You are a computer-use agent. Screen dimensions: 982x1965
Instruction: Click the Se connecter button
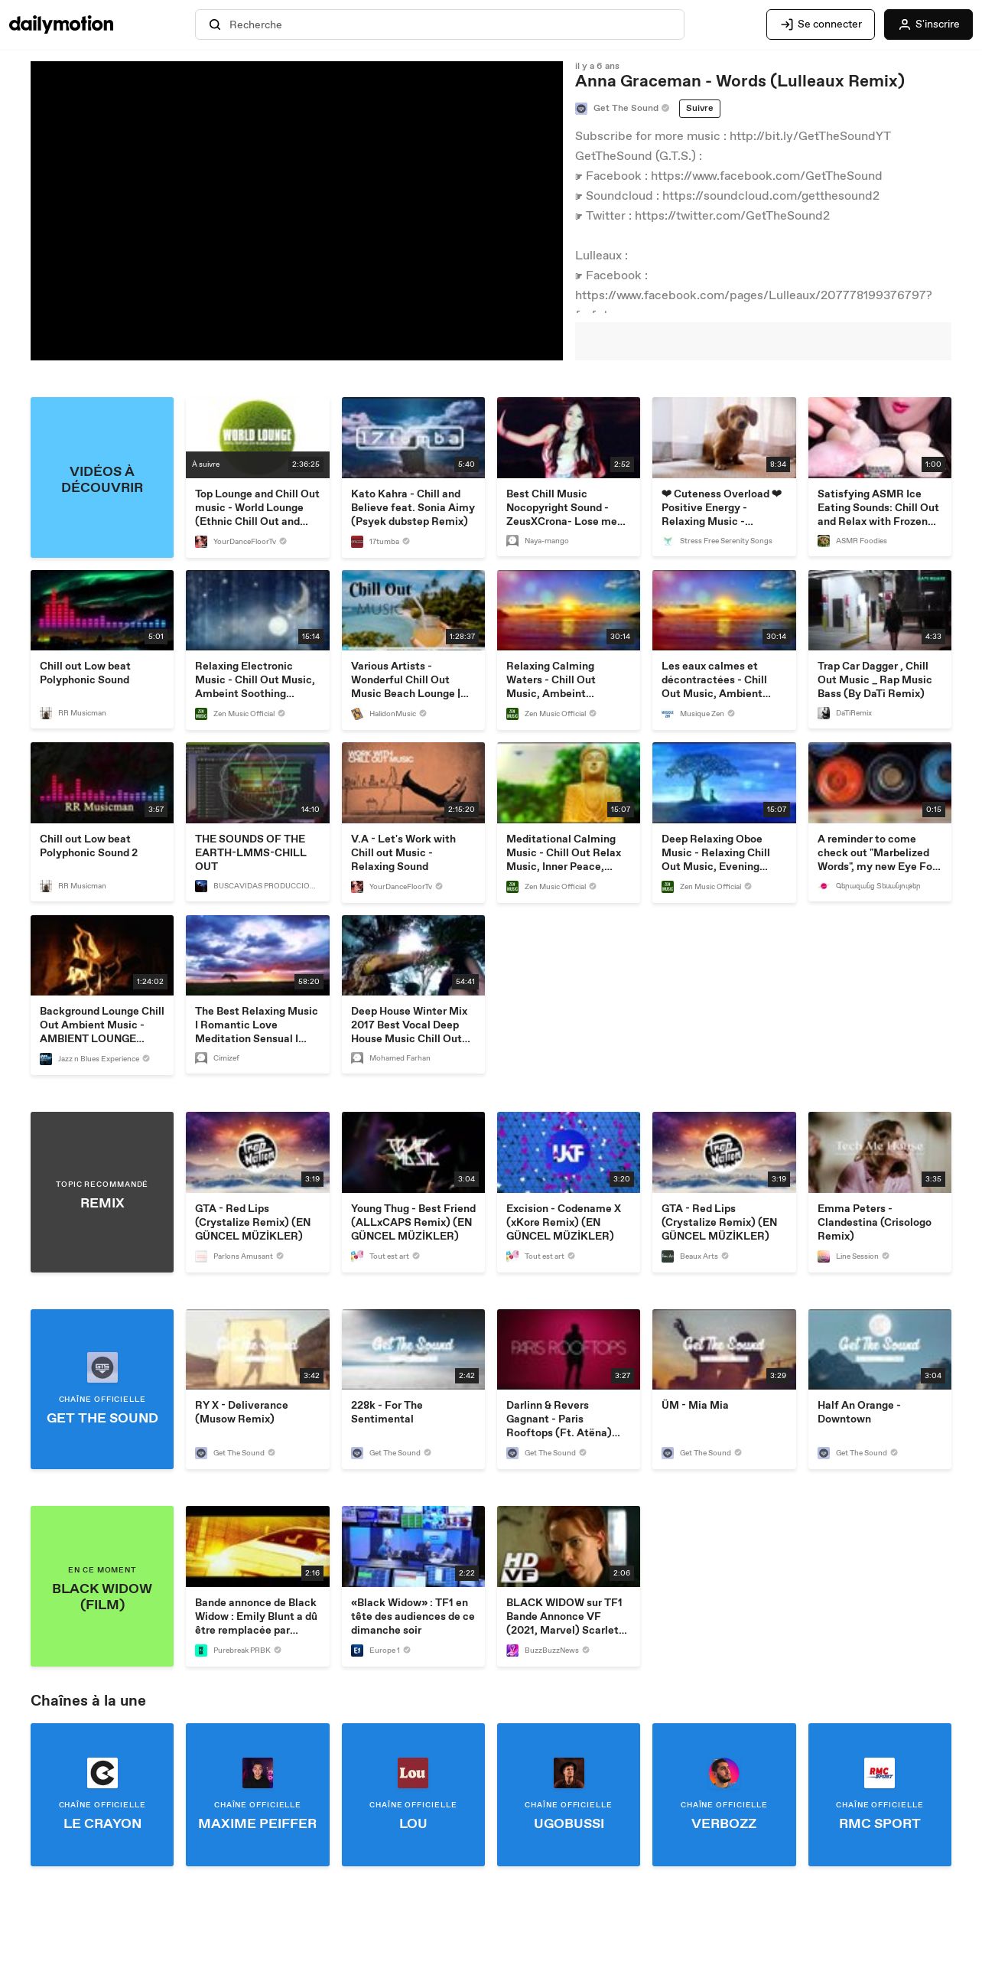point(821,24)
